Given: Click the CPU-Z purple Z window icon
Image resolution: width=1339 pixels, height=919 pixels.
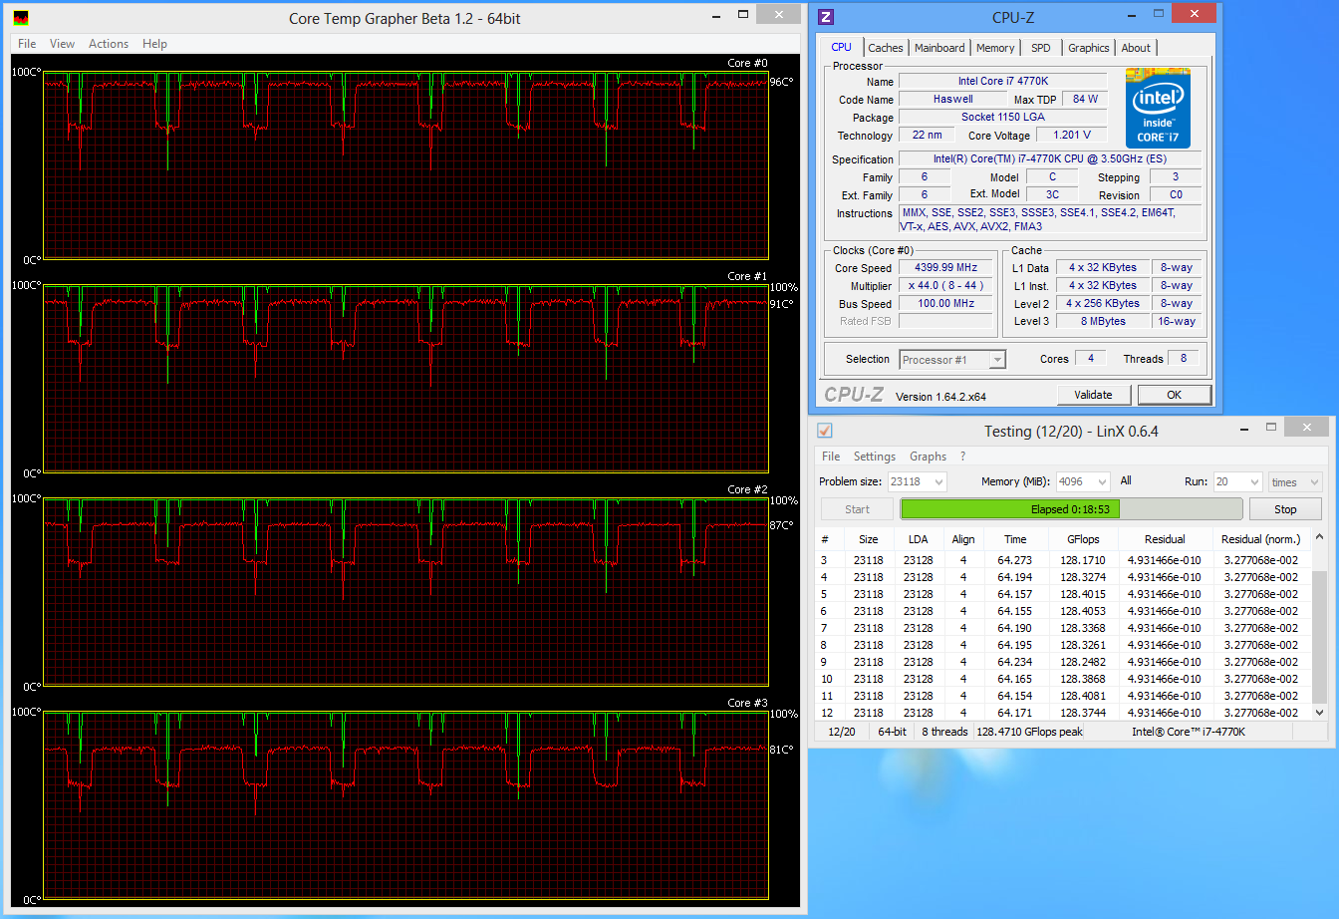Looking at the screenshot, I should click(825, 17).
